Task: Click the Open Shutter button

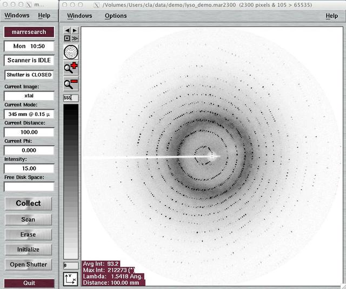Action: click(x=29, y=265)
